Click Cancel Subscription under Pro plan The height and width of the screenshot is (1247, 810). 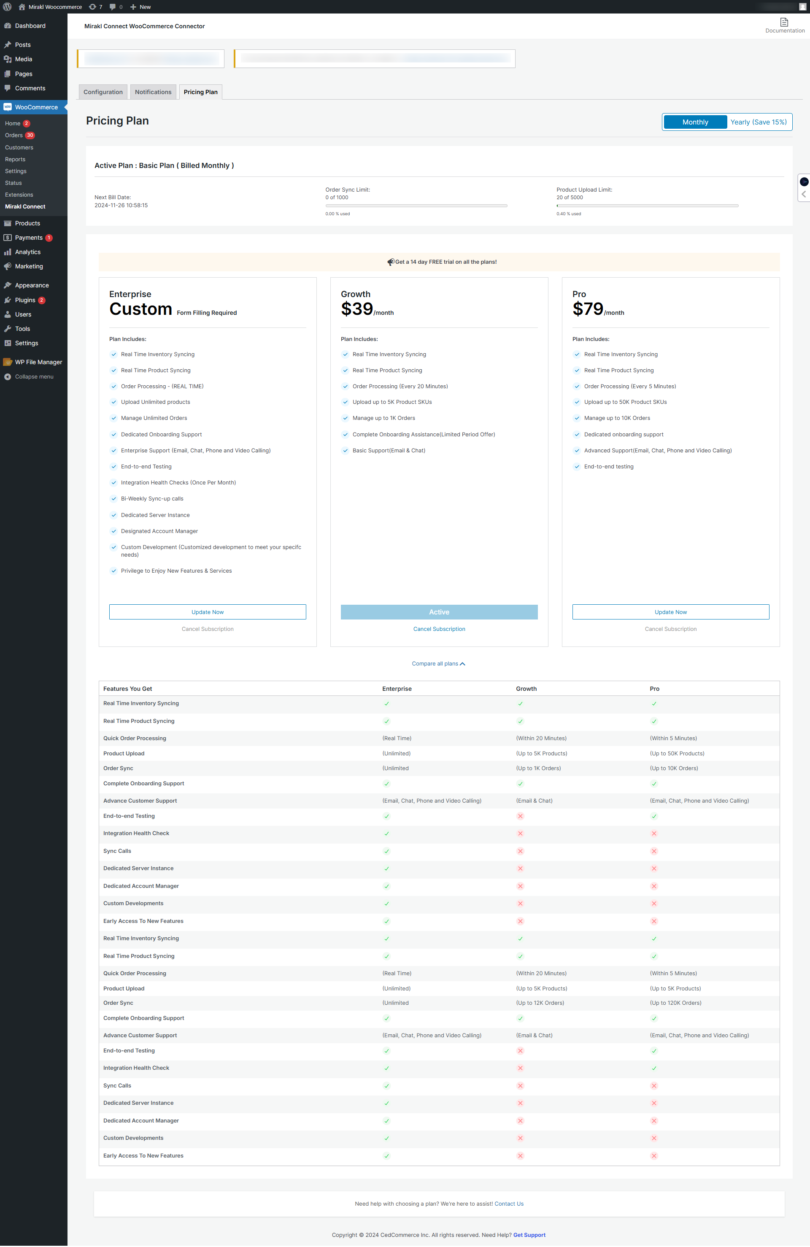[x=671, y=629]
